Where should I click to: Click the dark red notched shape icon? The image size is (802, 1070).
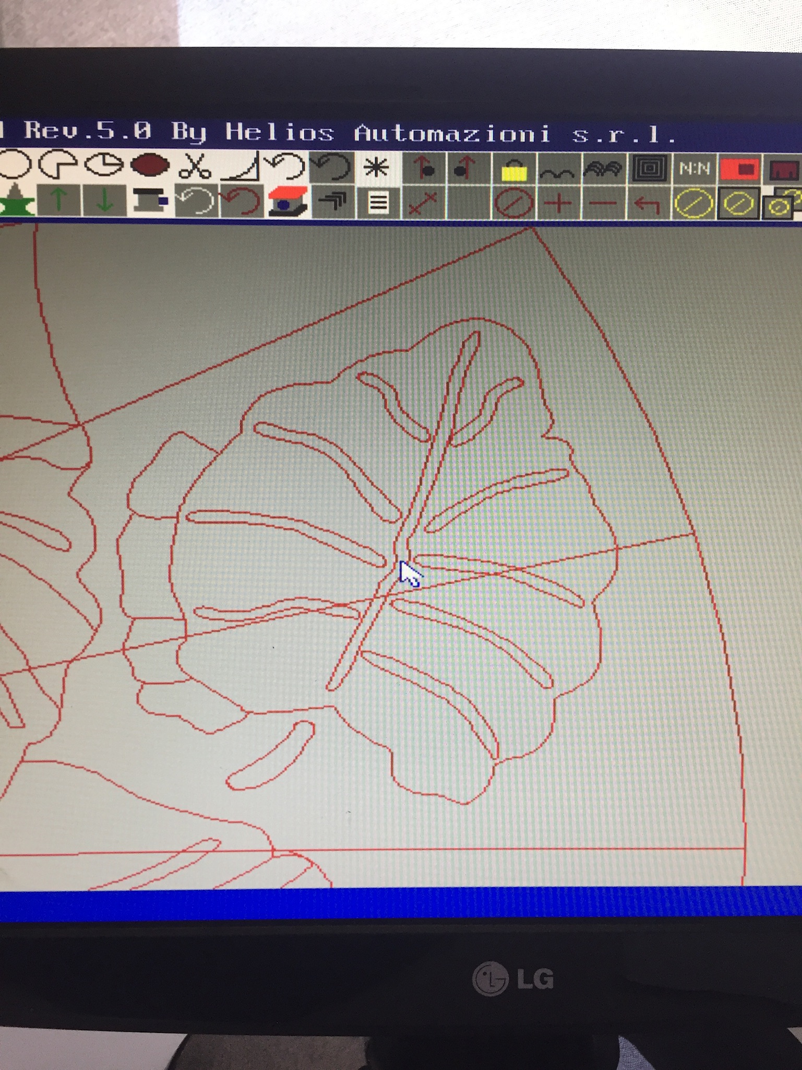tap(784, 170)
